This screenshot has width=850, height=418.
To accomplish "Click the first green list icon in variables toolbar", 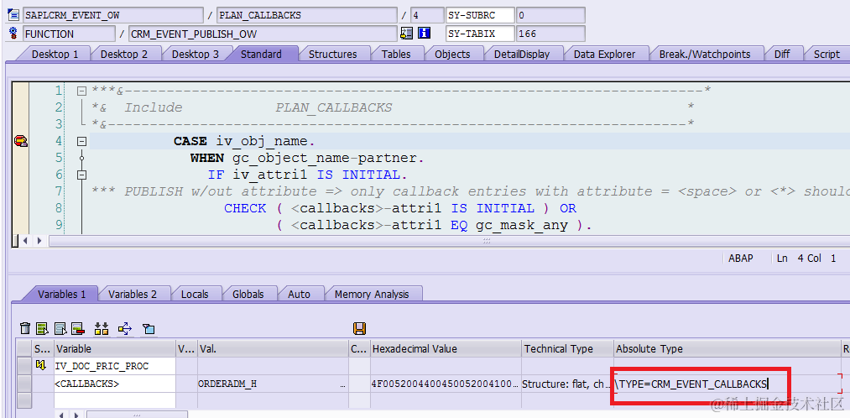I will point(42,328).
